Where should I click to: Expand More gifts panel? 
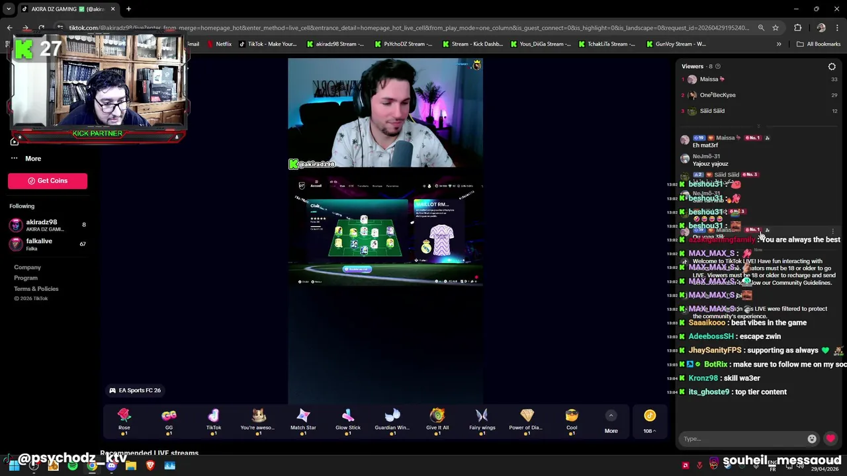(x=611, y=420)
